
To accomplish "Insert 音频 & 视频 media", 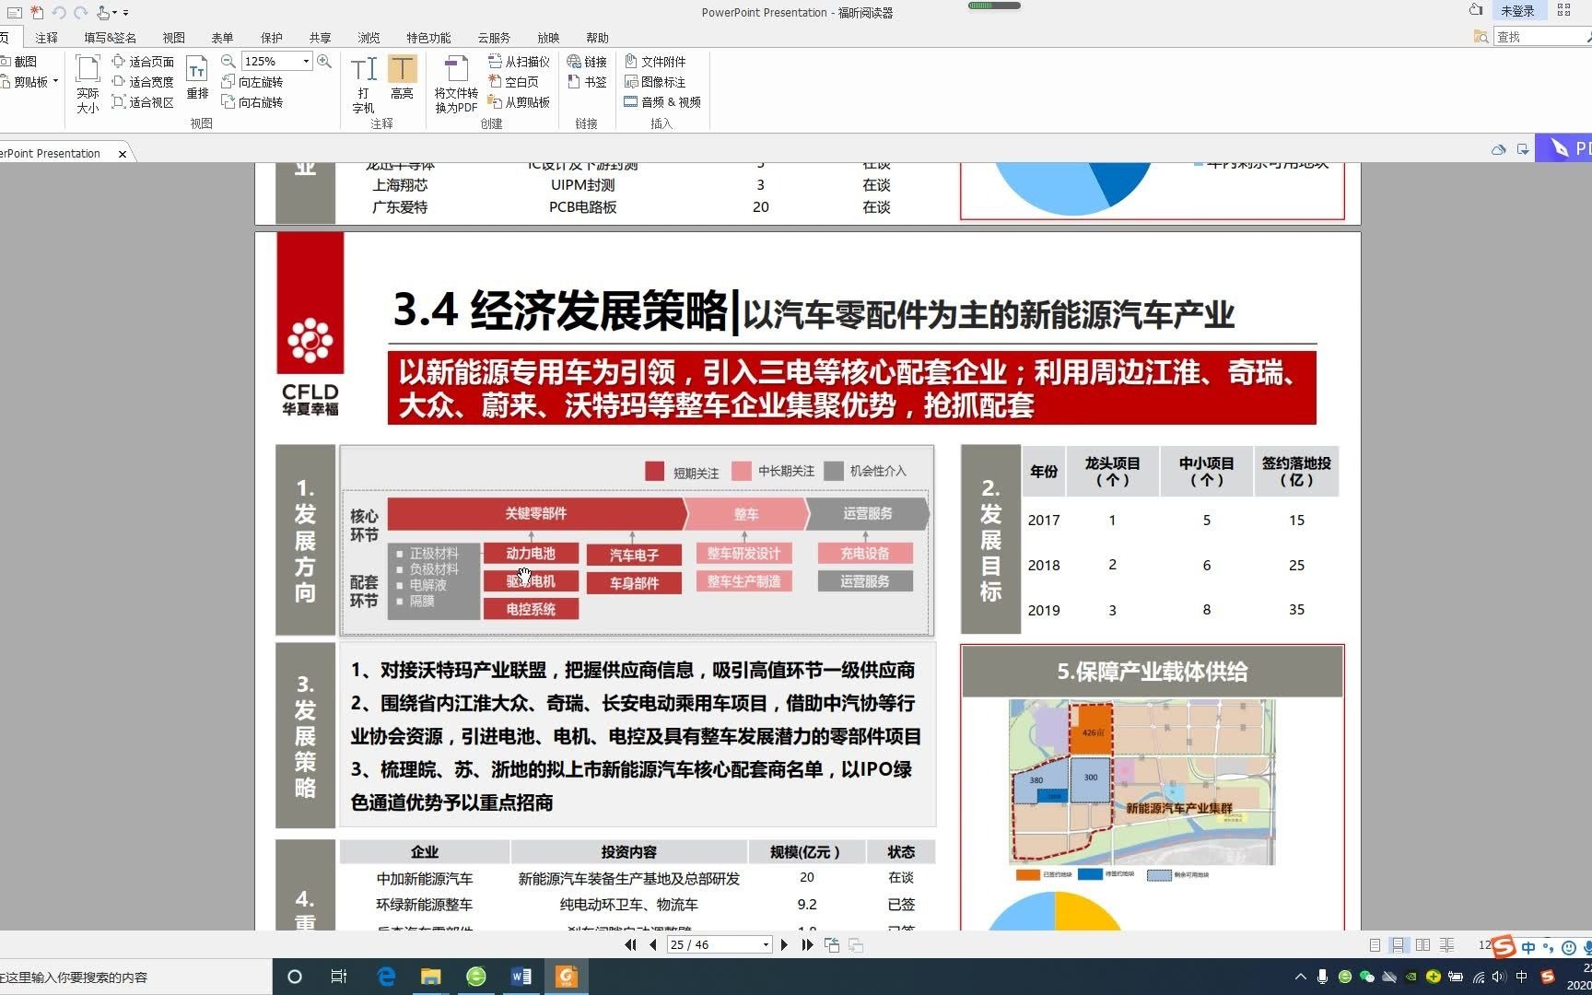I will coord(662,102).
